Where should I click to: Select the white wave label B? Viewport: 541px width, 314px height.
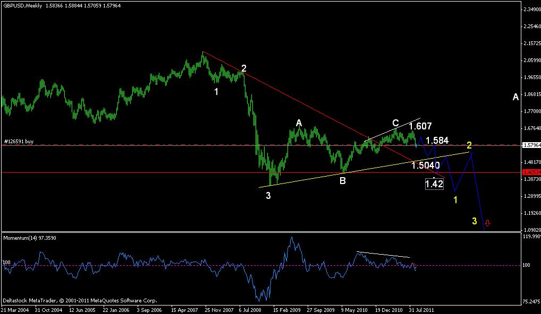[x=342, y=180]
